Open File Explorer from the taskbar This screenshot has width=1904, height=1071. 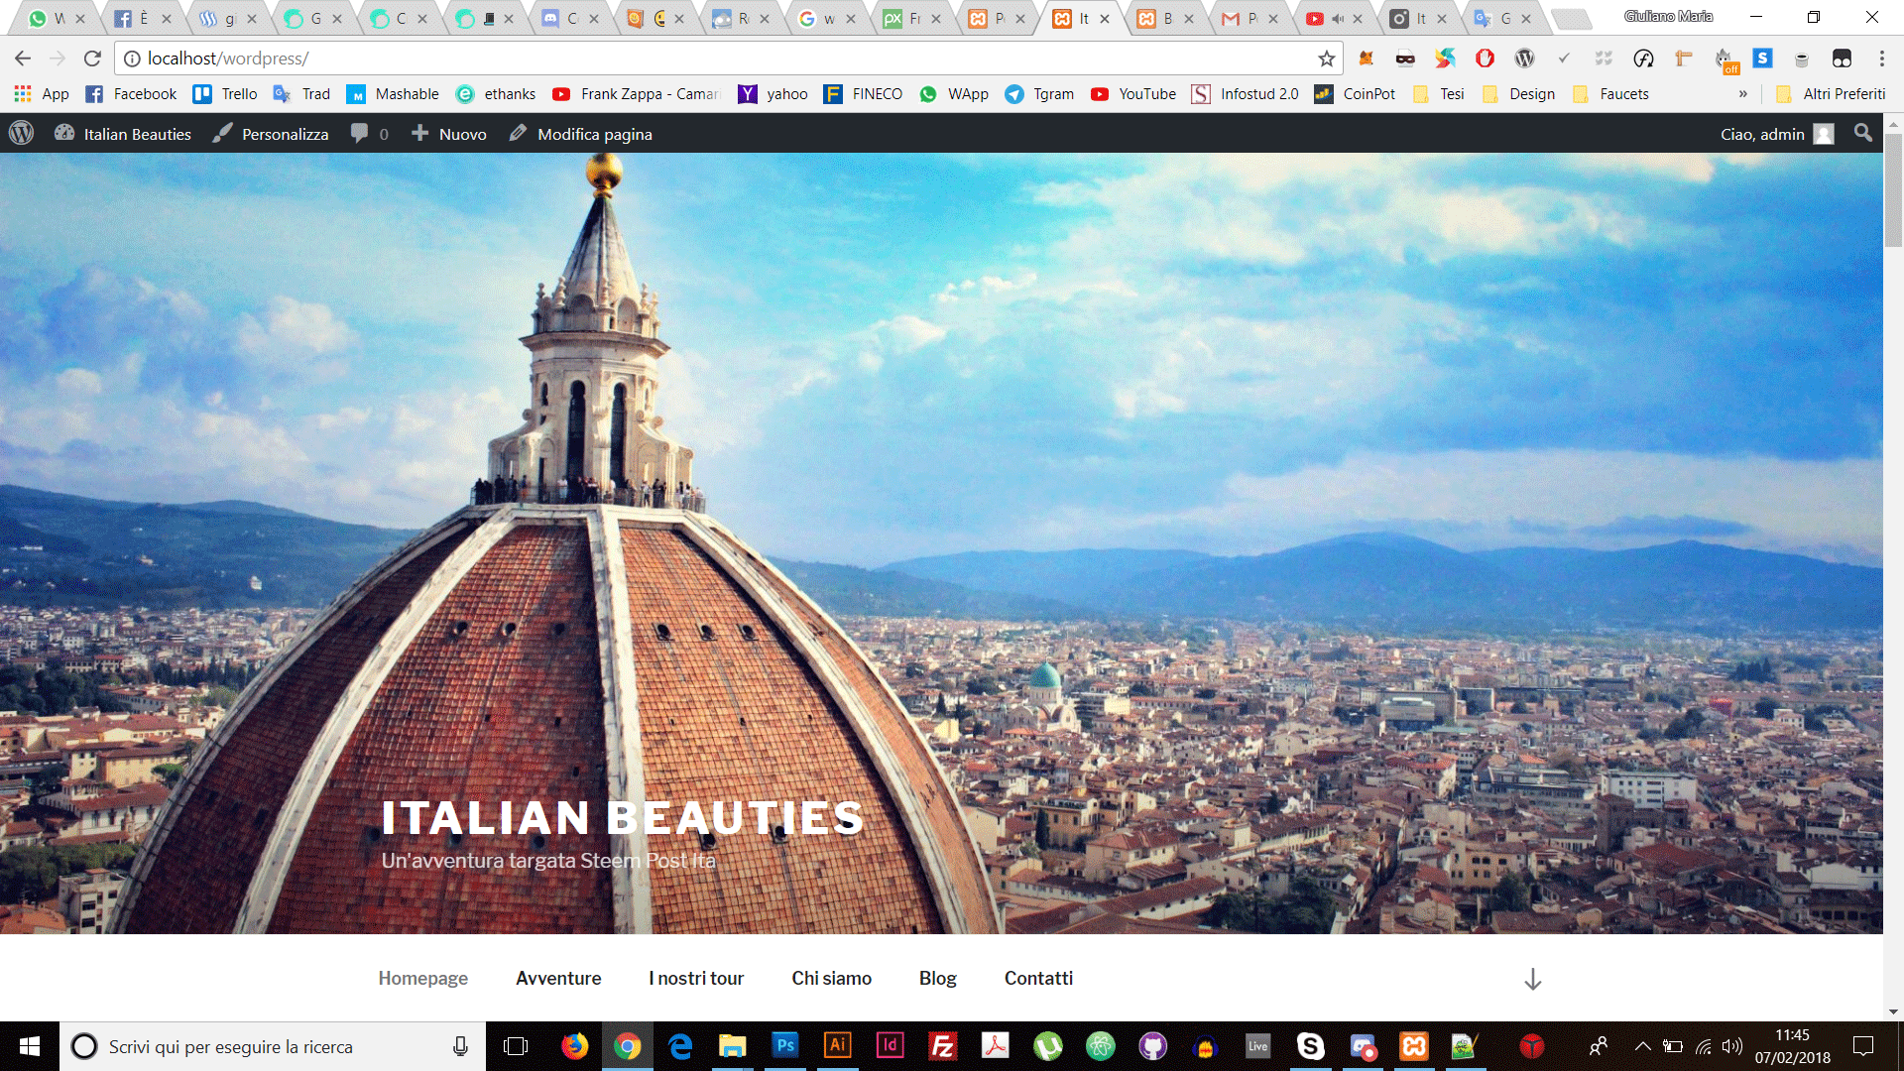pos(732,1046)
